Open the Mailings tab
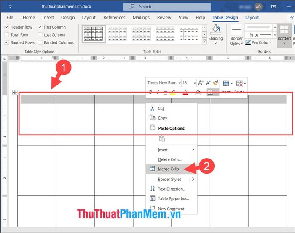The width and height of the screenshot is (295, 233). [x=141, y=18]
